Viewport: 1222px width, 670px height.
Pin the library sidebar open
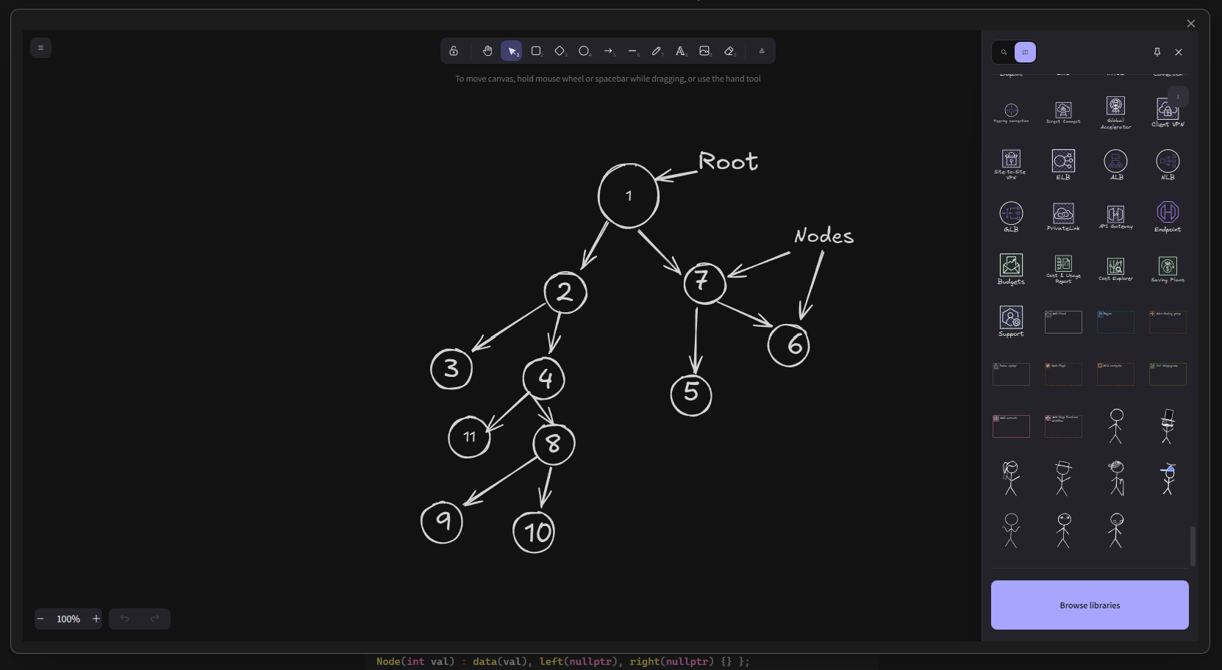click(1157, 52)
